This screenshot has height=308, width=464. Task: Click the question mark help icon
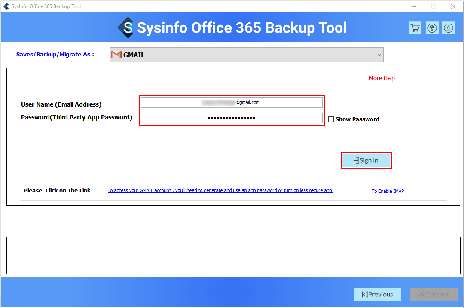(432, 28)
